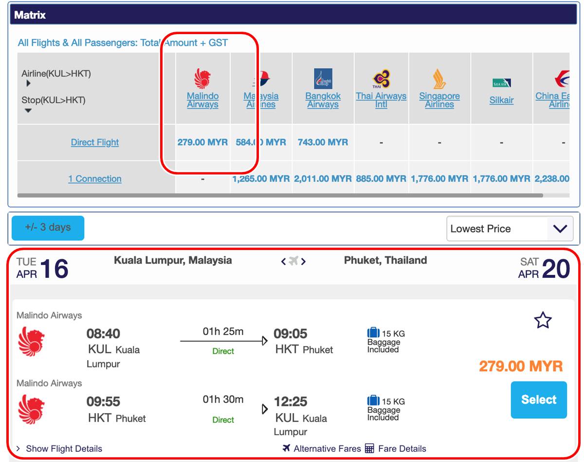Click baggage icon for the 08:40 flight
The image size is (584, 462).
click(x=373, y=333)
